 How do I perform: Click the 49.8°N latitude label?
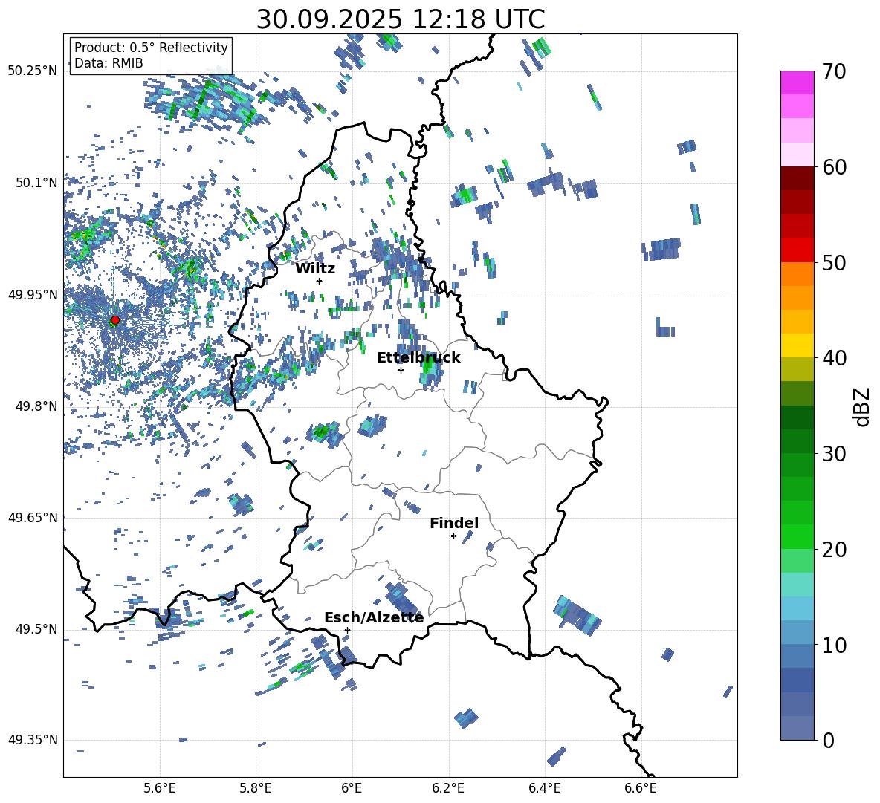click(x=36, y=406)
